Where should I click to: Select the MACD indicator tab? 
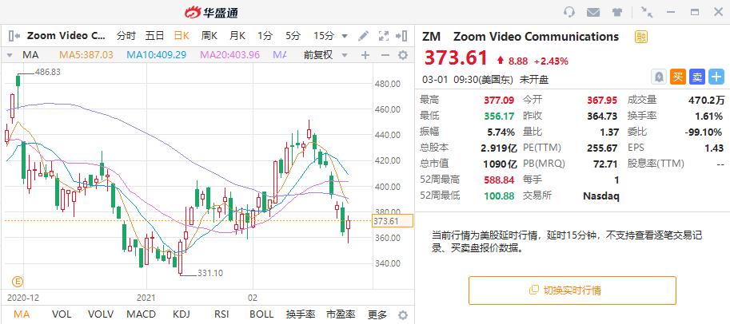[141, 314]
